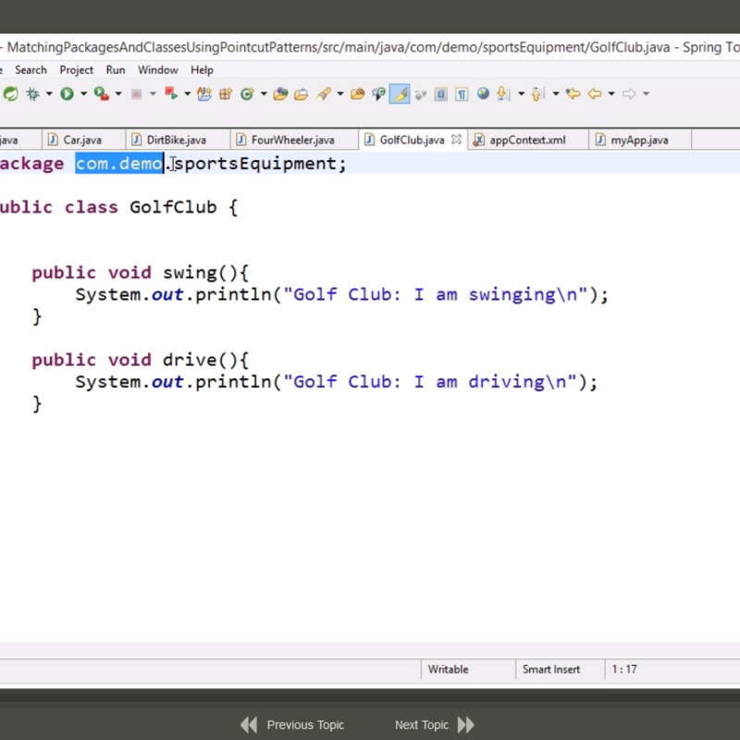This screenshot has width=740, height=740.
Task: Click the green Spring boot dashboard icon
Action: (11, 94)
